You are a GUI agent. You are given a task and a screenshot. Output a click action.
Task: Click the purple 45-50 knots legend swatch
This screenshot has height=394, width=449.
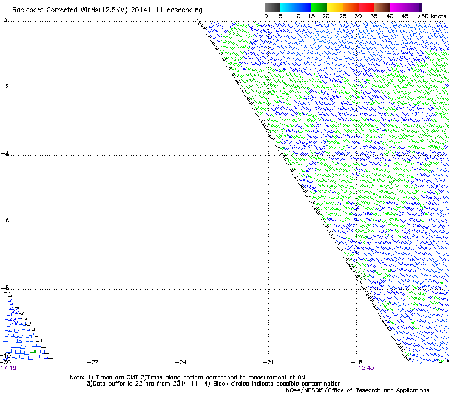click(414, 7)
